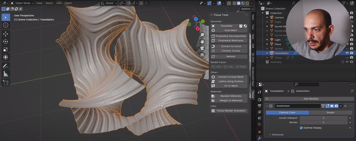
Task: Activate the Transform tool
Action: click(6, 57)
